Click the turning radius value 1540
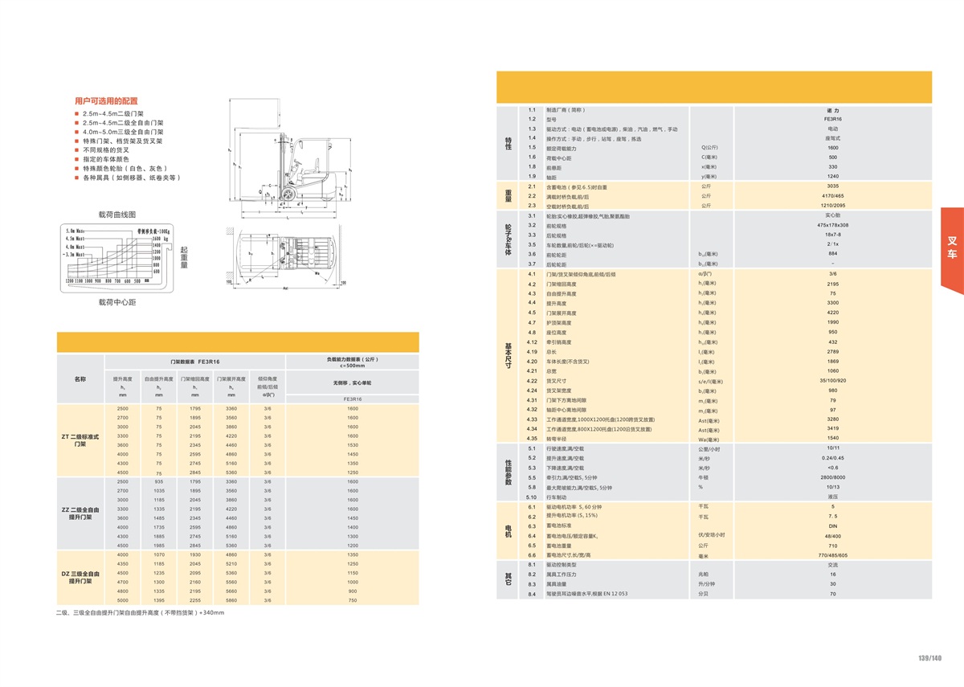Image resolution: width=964 pixels, height=687 pixels. 832,439
